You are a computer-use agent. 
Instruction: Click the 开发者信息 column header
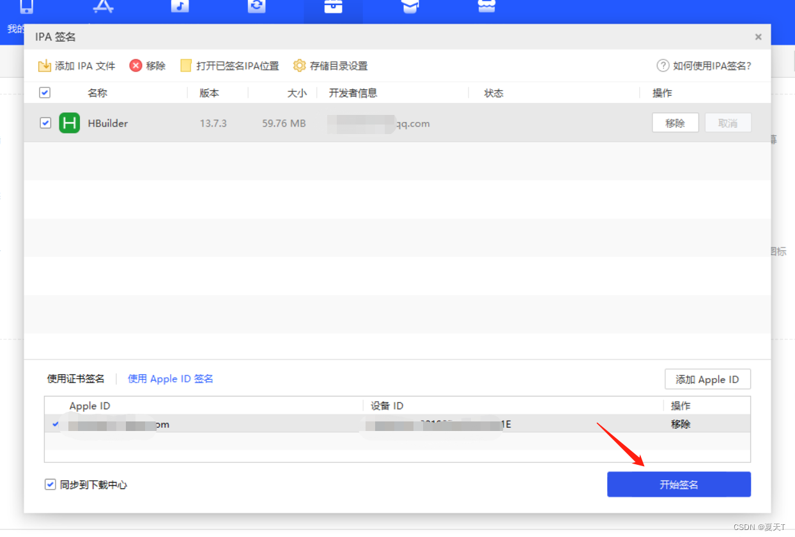(x=353, y=93)
